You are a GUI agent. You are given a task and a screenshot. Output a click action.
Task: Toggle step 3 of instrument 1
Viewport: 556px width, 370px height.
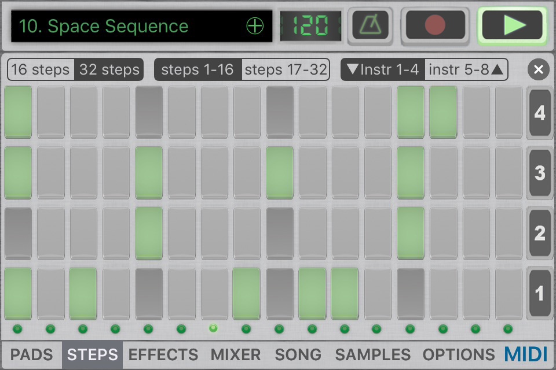click(x=83, y=294)
